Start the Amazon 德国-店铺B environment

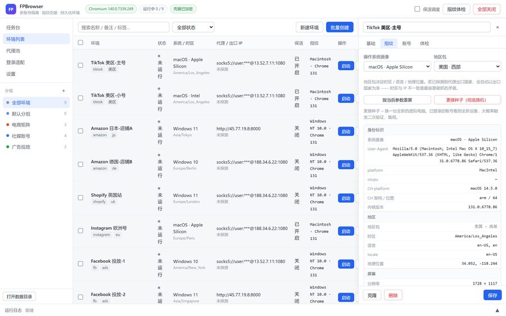(346, 165)
